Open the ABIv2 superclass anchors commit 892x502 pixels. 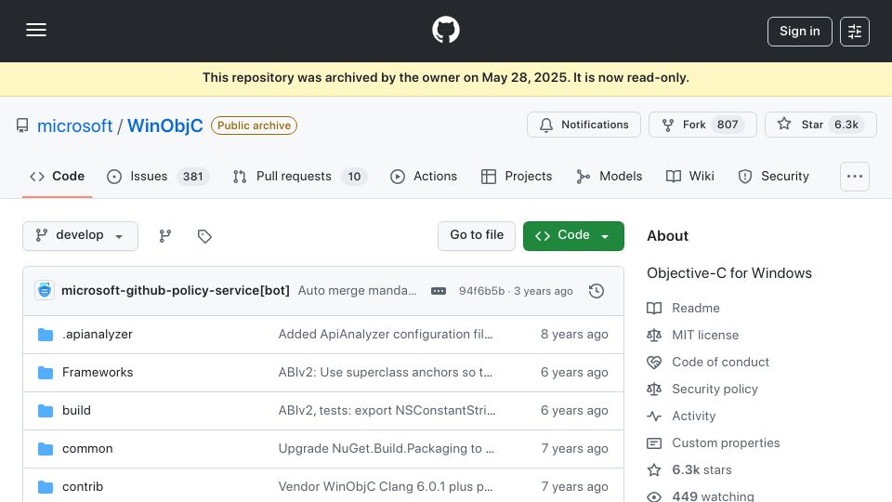click(x=385, y=372)
